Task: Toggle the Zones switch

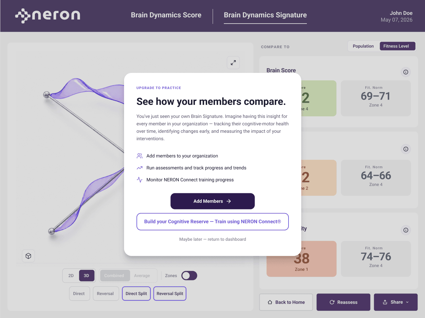Action: (x=189, y=275)
